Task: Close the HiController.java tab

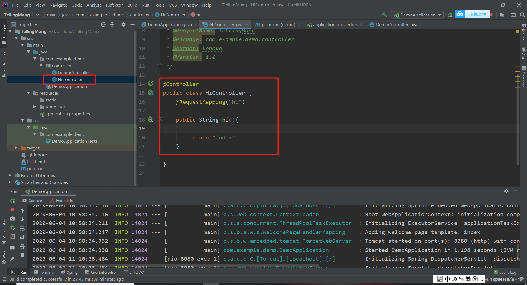Action: (x=247, y=24)
